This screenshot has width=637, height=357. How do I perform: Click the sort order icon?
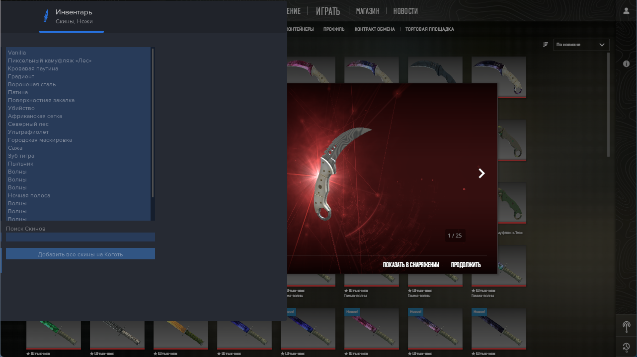point(546,45)
